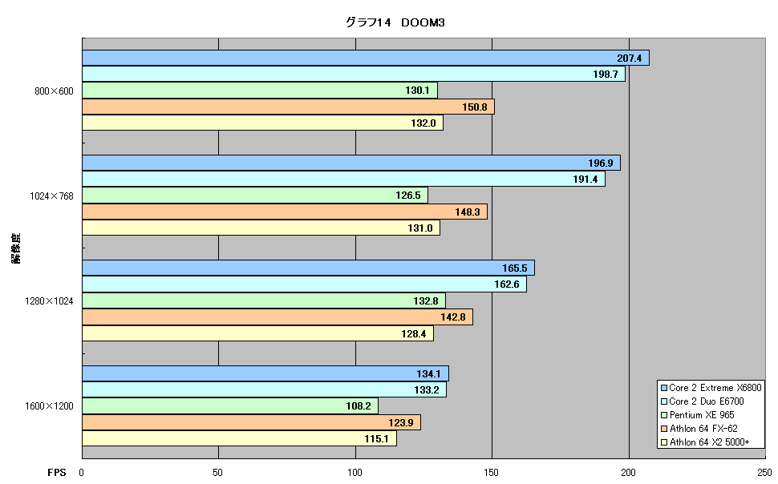The image size is (778, 484).
Task: Click the Athlon 64 FX-62 legend swatch
Action: [x=663, y=429]
